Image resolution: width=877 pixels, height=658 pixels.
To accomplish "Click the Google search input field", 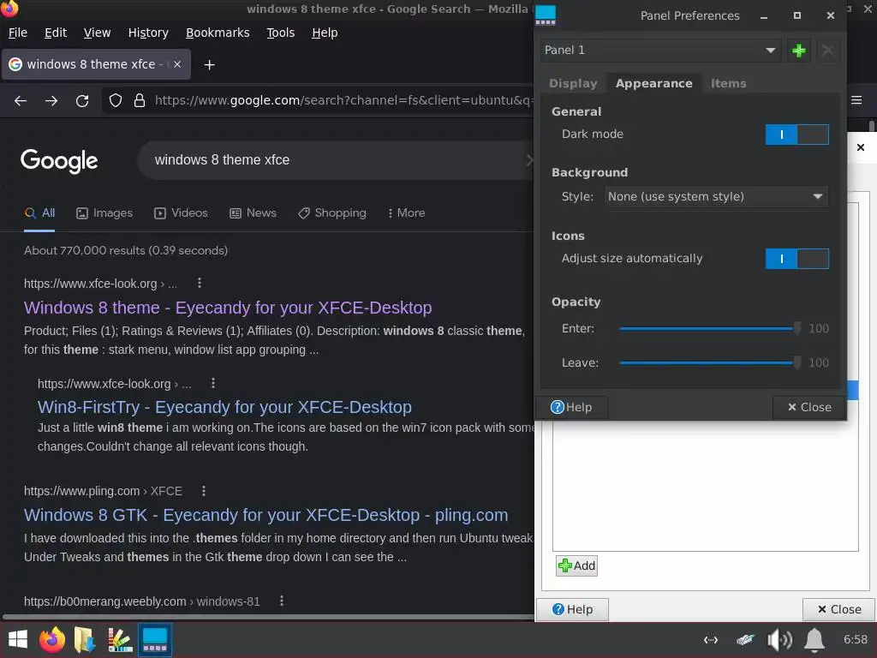I will point(336,160).
